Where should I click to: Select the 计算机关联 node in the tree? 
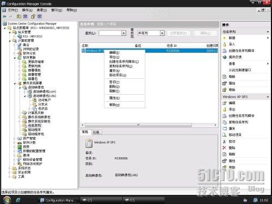(x=36, y=113)
